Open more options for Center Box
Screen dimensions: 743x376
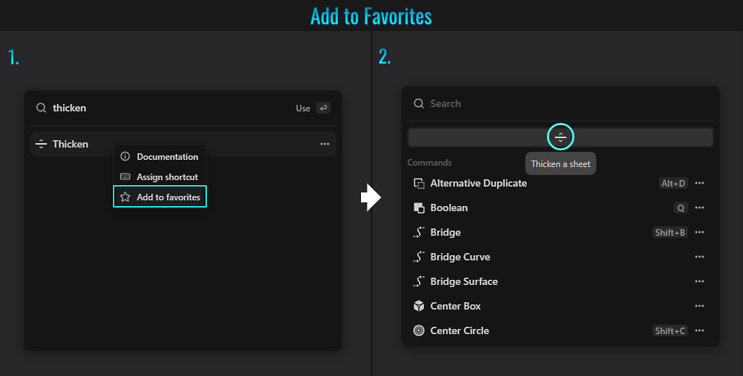[x=700, y=307]
